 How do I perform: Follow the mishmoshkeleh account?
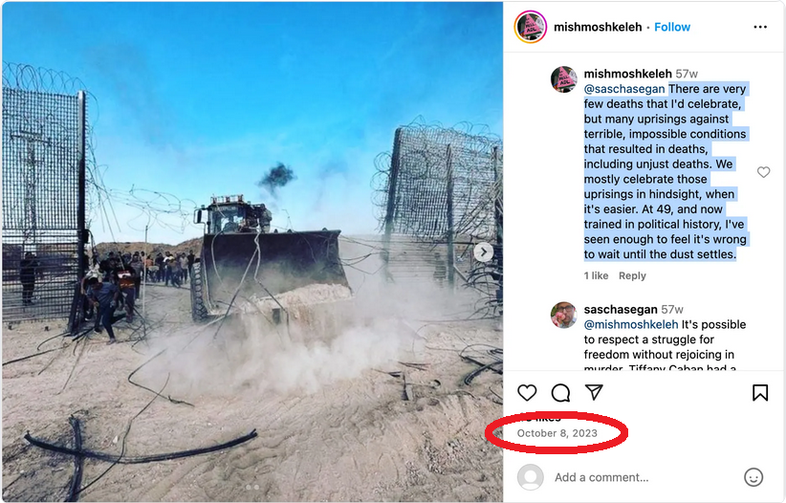(672, 27)
